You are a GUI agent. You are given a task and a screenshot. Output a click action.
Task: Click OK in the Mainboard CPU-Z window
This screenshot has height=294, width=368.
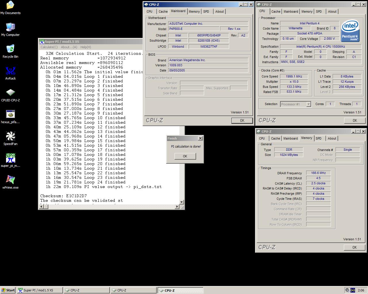pos(242,121)
